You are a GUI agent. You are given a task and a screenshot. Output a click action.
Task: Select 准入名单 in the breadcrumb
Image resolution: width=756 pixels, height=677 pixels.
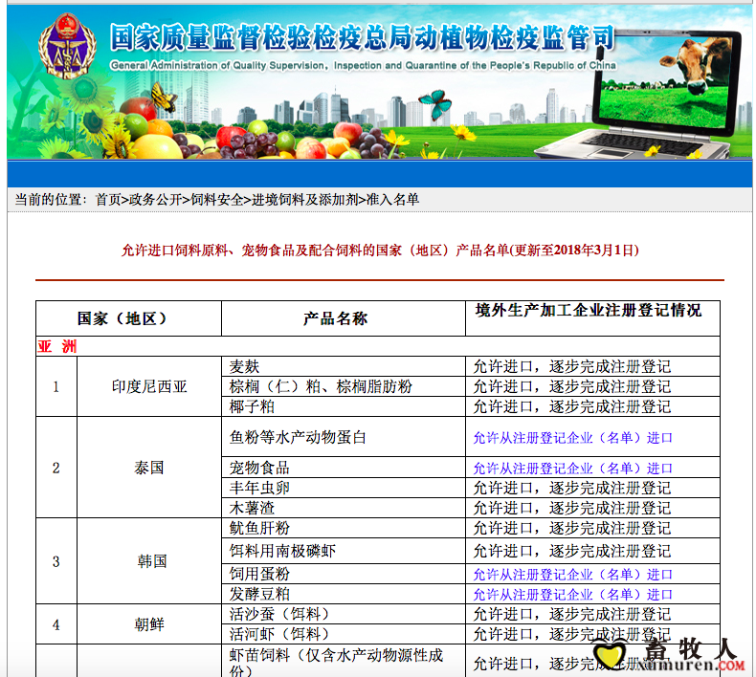392,200
